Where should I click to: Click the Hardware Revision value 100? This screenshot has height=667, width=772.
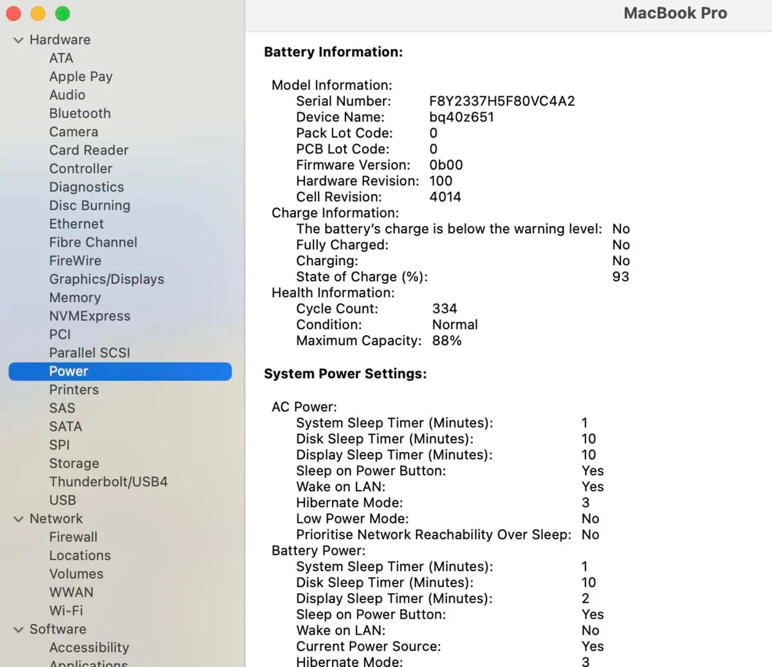441,181
